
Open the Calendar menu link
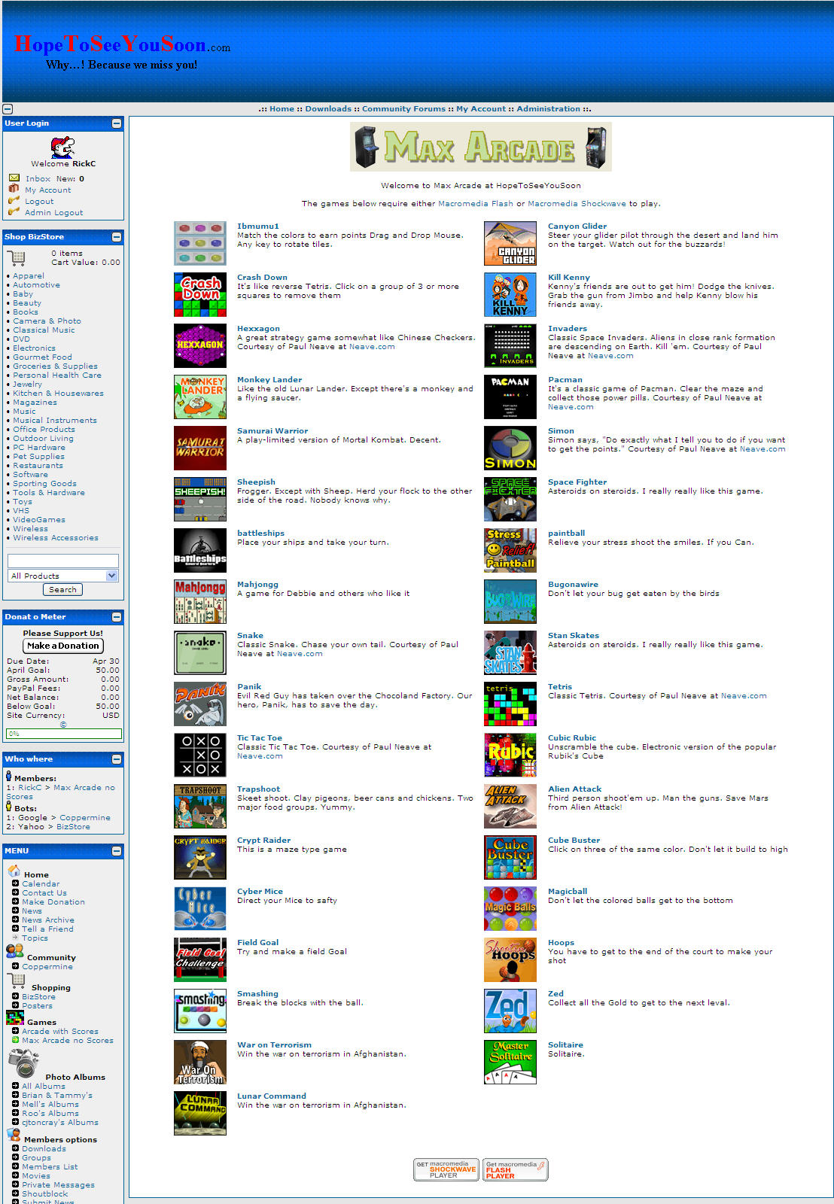pos(41,884)
